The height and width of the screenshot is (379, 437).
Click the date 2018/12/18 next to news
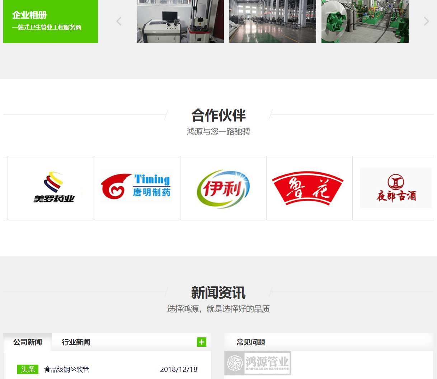point(179,369)
